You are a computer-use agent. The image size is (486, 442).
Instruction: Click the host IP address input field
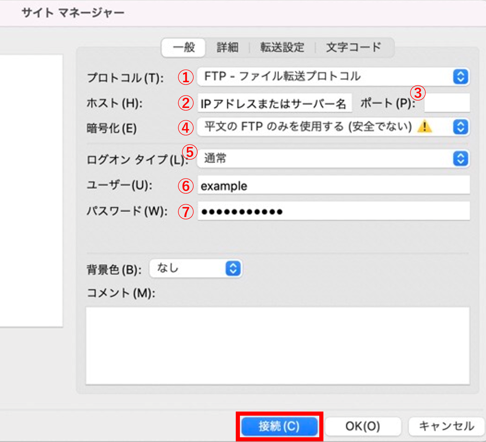tap(274, 103)
